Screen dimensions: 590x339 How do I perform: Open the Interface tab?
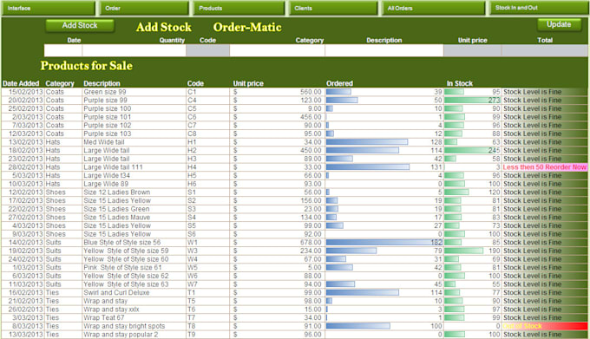click(x=49, y=8)
